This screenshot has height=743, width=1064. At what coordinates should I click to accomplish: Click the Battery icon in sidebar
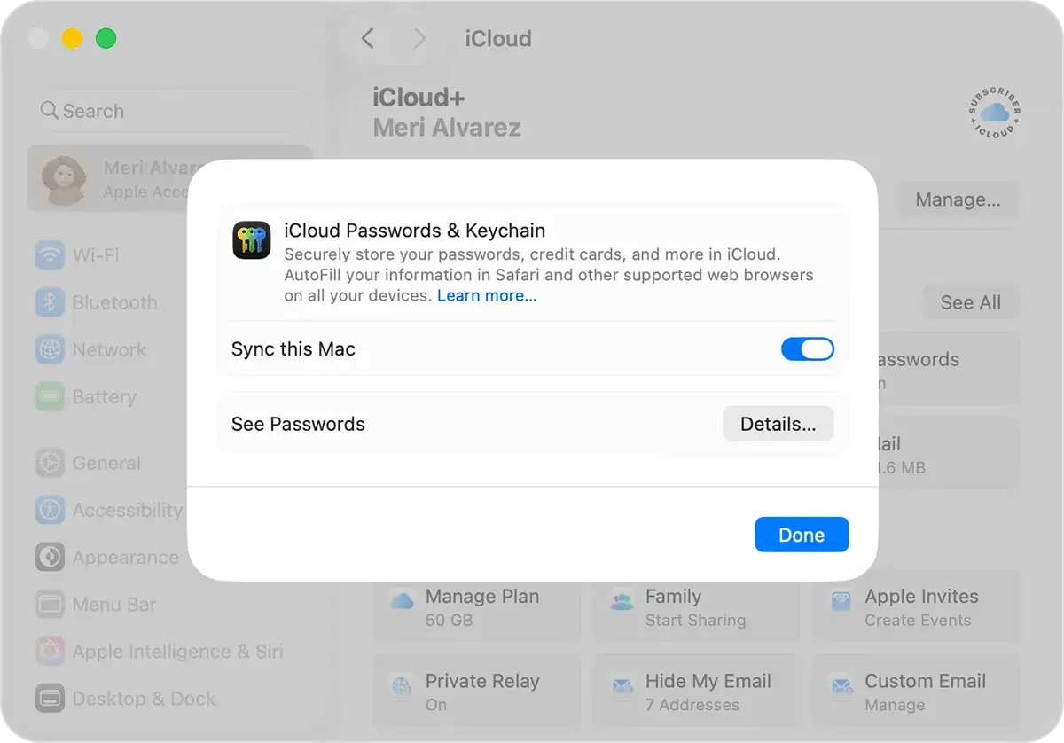point(50,396)
